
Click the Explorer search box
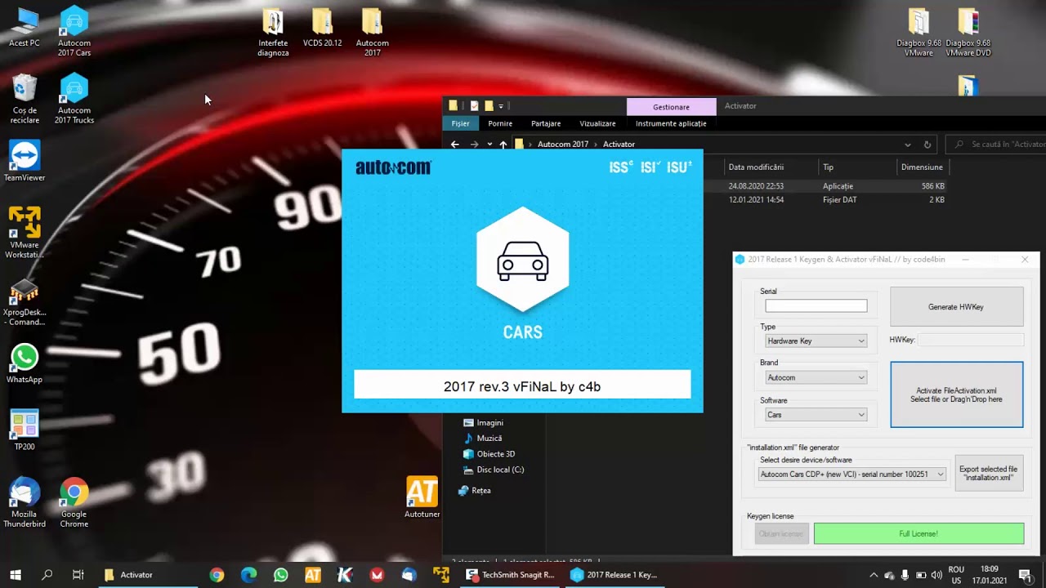997,145
